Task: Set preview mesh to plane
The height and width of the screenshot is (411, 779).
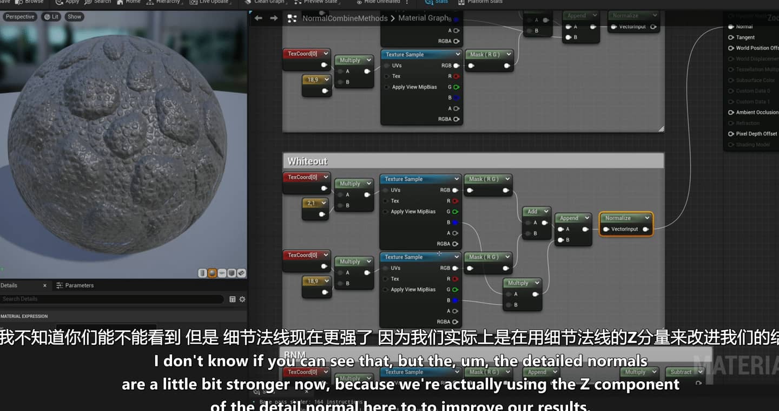Action: tap(222, 273)
